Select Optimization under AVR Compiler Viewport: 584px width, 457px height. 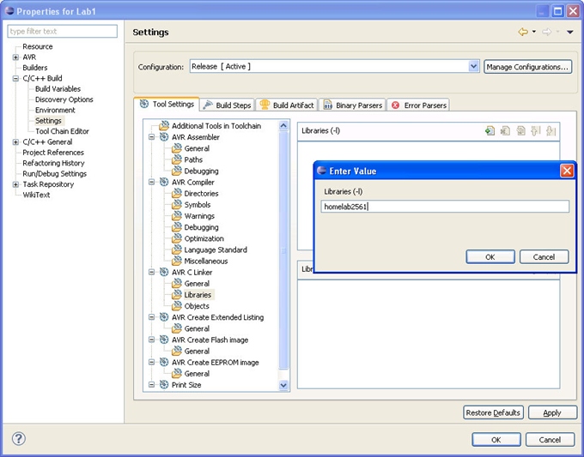204,238
